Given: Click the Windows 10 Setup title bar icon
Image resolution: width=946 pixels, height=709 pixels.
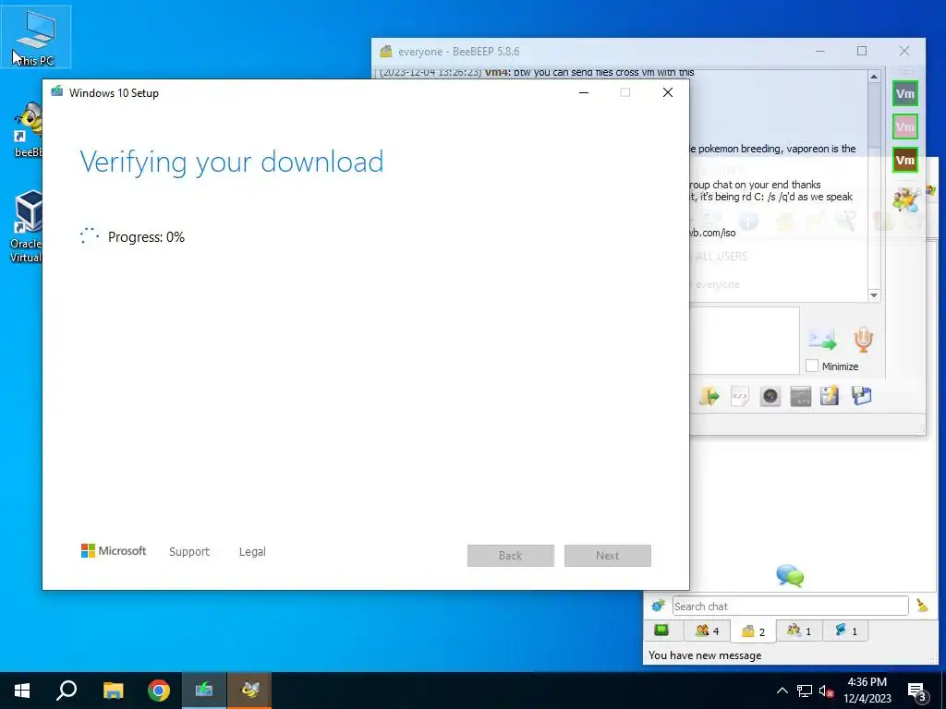Looking at the screenshot, I should pyautogui.click(x=56, y=91).
